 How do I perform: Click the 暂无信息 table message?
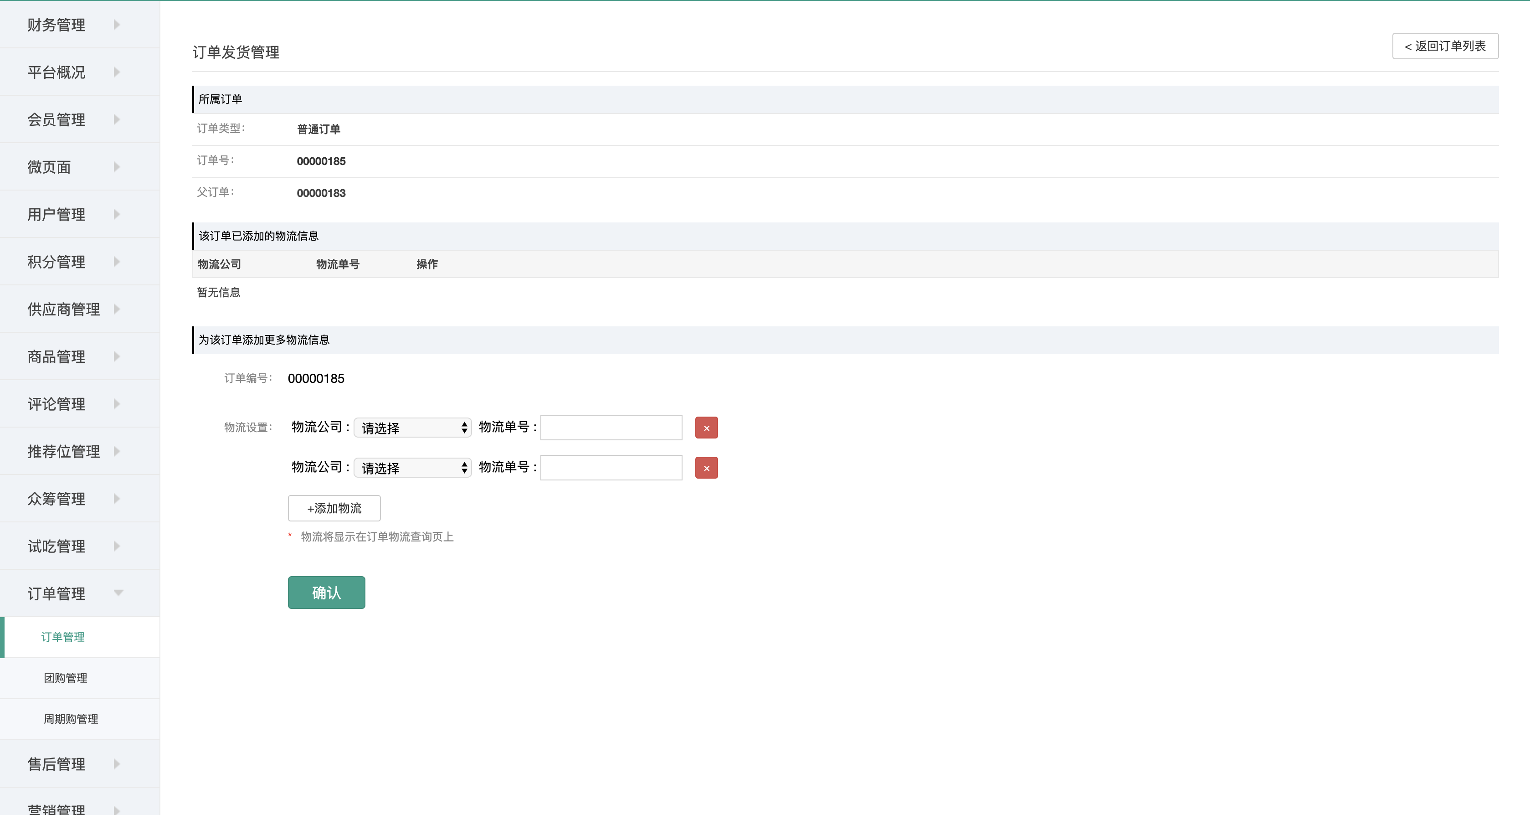[219, 292]
